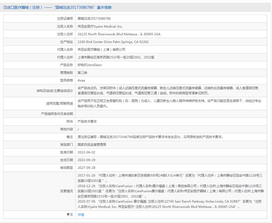The height and width of the screenshot is (223, 272).
Task: Click approval department 国家药品监督管理局
Action: coord(92,145)
